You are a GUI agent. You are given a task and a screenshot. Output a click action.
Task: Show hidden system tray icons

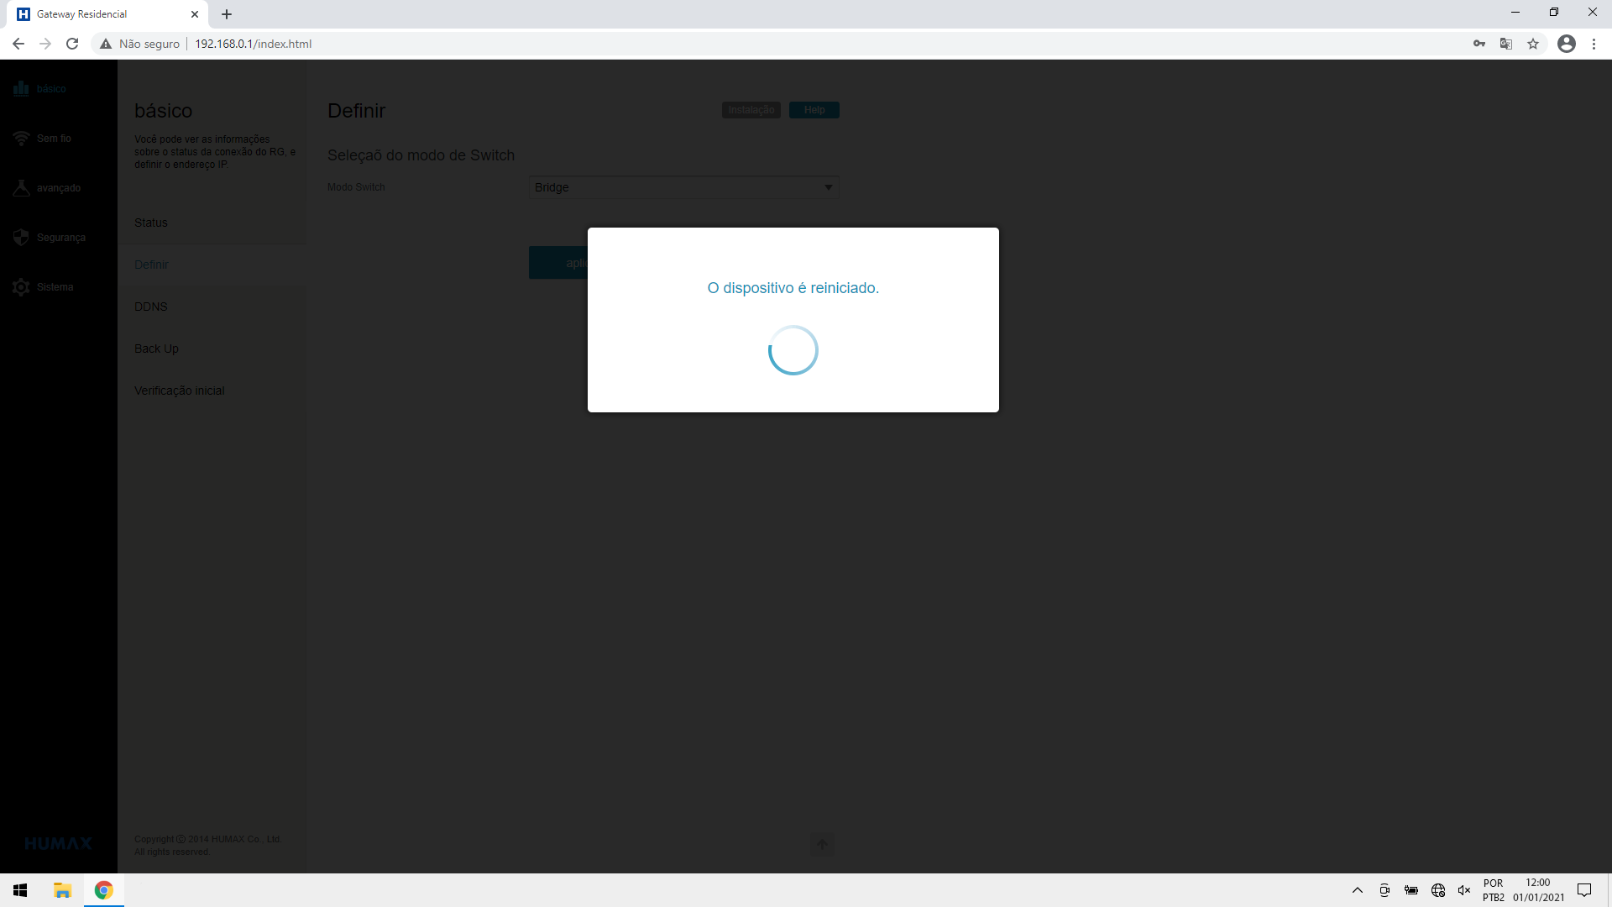click(x=1358, y=890)
